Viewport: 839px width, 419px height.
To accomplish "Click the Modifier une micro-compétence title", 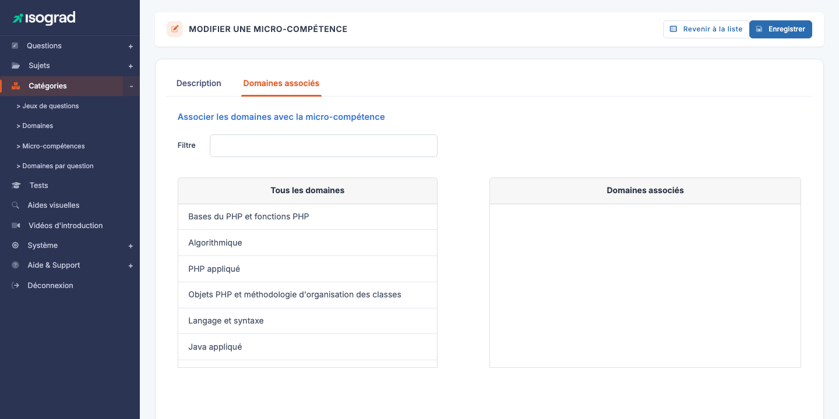I will 268,29.
